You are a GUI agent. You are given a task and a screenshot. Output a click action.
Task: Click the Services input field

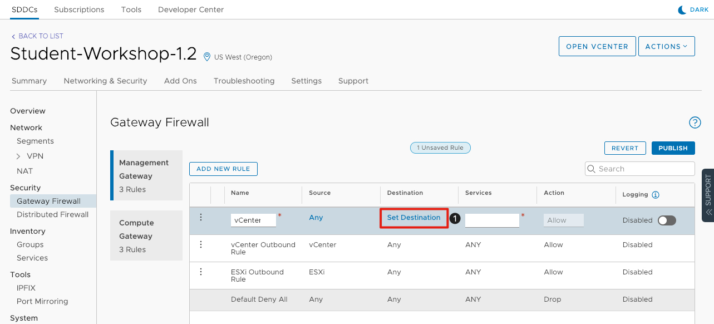[492, 220]
